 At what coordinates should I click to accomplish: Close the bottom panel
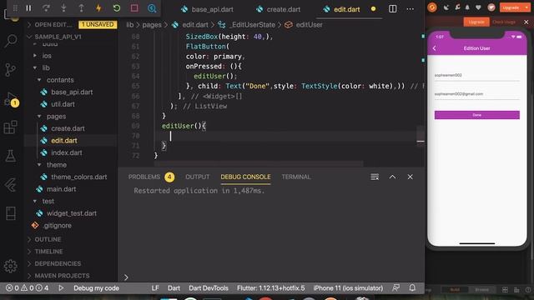pos(410,177)
